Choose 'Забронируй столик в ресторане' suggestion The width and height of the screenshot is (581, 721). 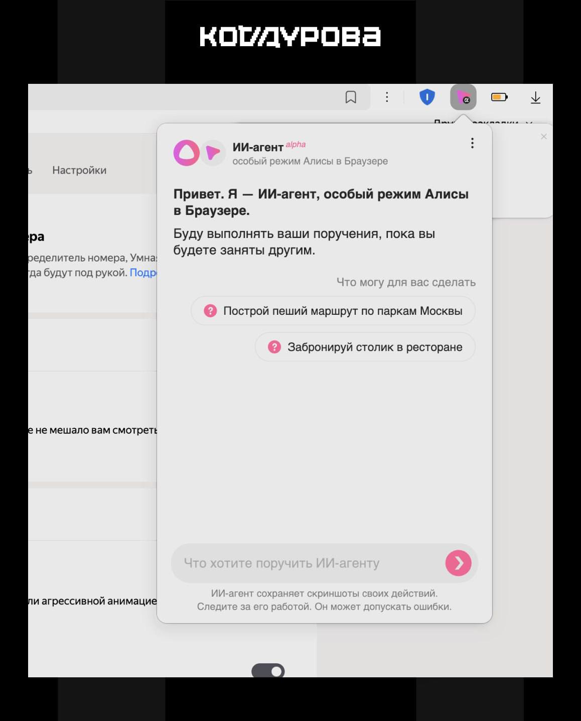[365, 347]
